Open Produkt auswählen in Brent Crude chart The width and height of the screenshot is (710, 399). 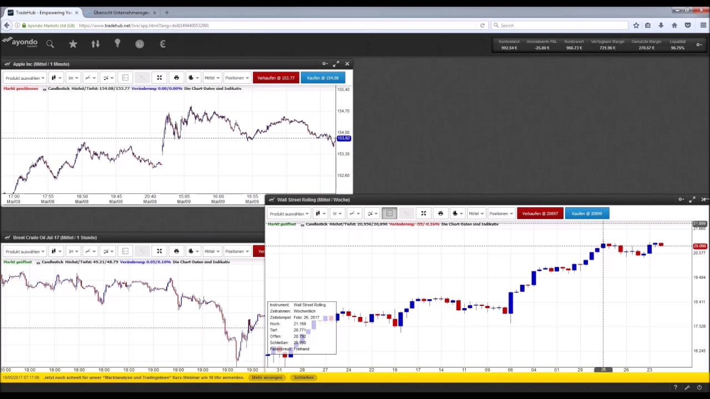pyautogui.click(x=25, y=251)
